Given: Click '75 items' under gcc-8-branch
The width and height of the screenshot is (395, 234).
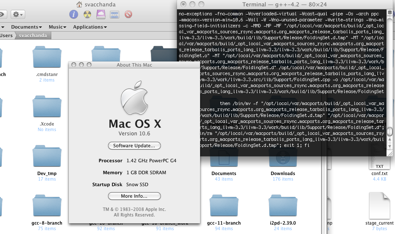Looking at the screenshot, I should click(x=47, y=229).
